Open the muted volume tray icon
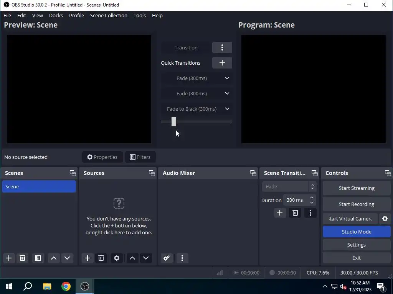393x294 pixels. coord(343,286)
